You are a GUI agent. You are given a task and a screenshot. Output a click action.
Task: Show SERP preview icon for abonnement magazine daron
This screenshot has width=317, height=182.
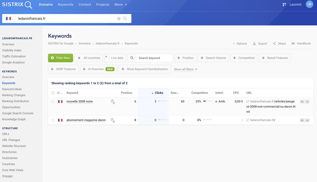113,120
